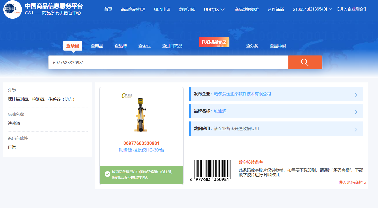The width and height of the screenshot is (378, 208).
Task: Click 进入条码商桥 link
Action: pyautogui.click(x=352, y=183)
